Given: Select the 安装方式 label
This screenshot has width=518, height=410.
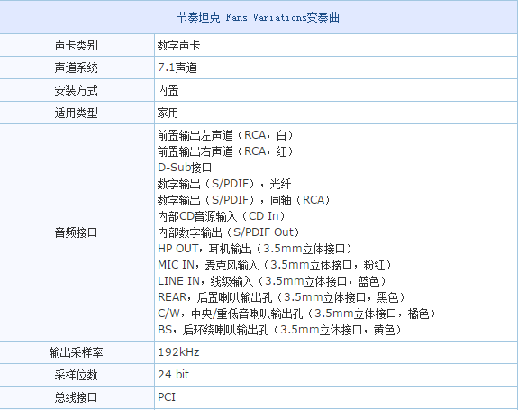Looking at the screenshot, I should pos(76,90).
